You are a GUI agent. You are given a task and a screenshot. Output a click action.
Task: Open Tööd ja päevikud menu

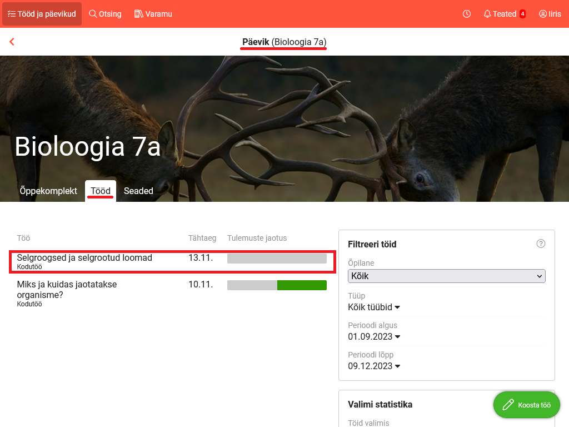(x=42, y=14)
